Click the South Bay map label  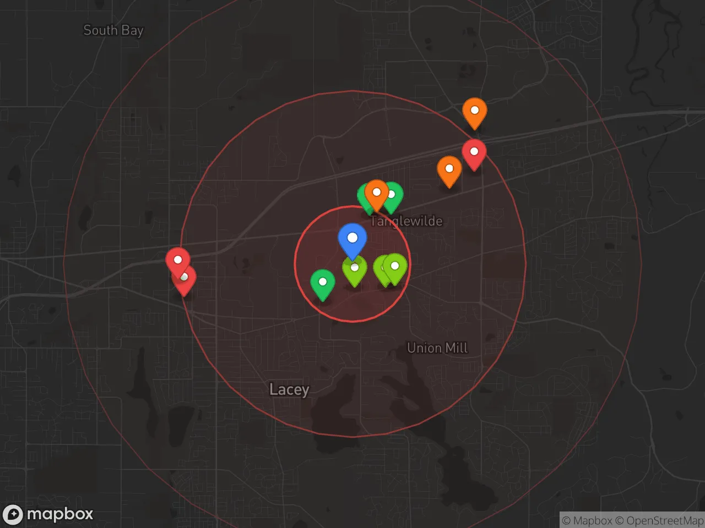[113, 30]
